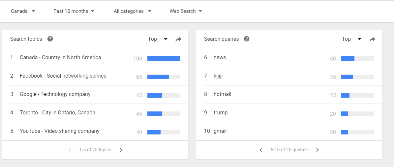
Task: Expand the All categories dropdown
Action: [x=132, y=11]
